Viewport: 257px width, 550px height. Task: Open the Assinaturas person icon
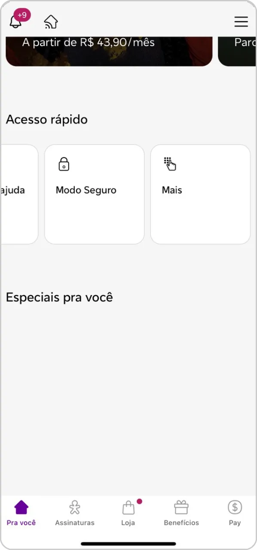(x=74, y=507)
